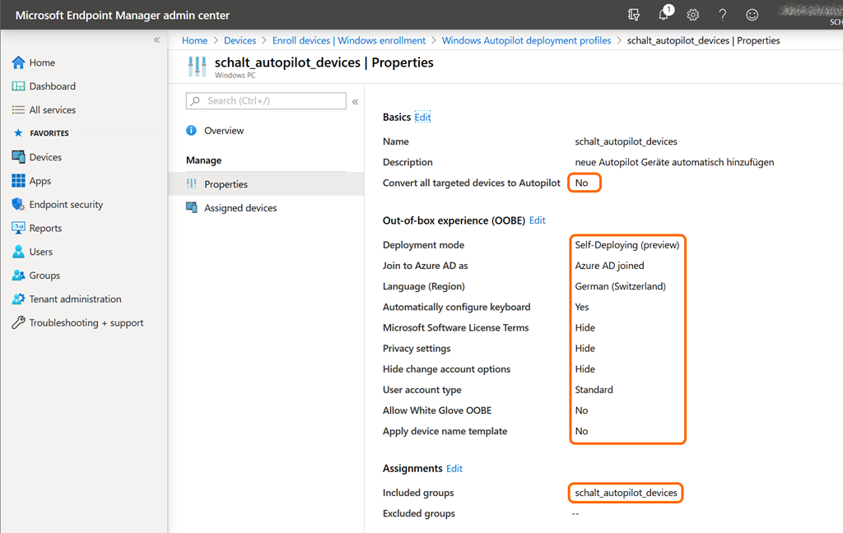Open the settings gear in header
The height and width of the screenshot is (533, 843).
pyautogui.click(x=693, y=15)
